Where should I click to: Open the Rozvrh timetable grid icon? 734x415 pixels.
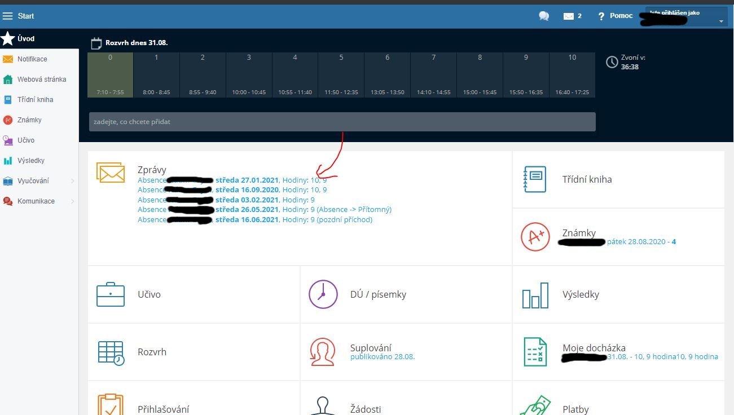point(111,352)
